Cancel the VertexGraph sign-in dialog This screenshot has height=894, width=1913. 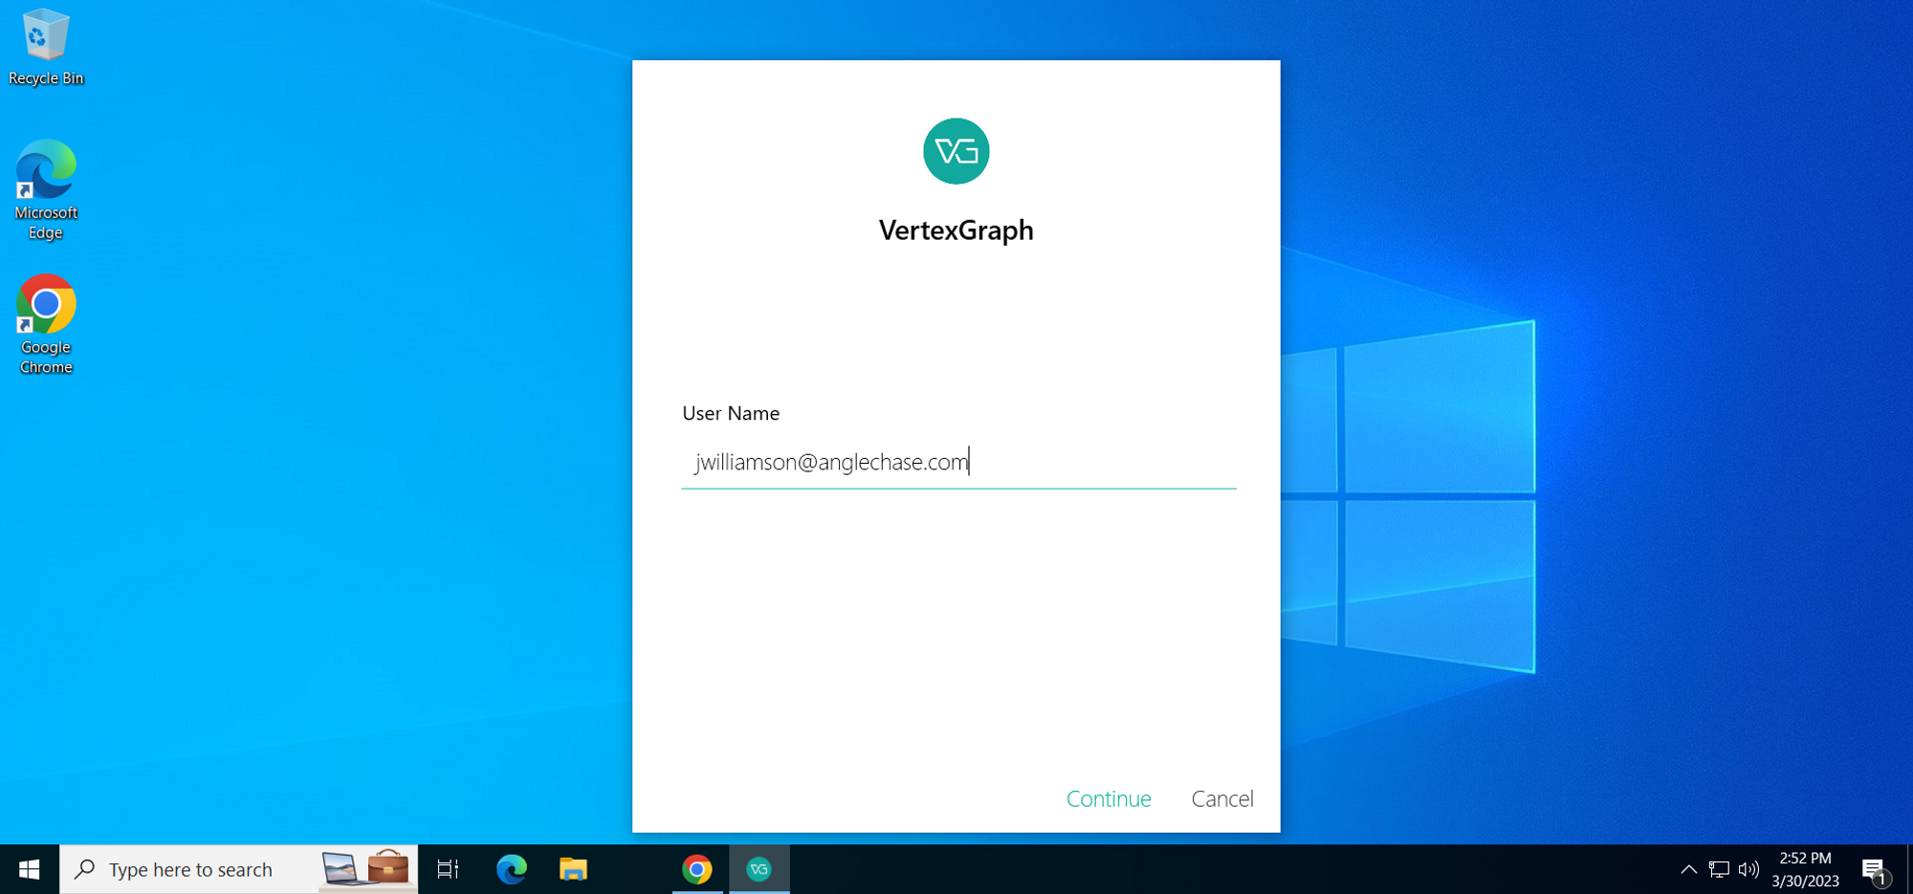[x=1222, y=798]
